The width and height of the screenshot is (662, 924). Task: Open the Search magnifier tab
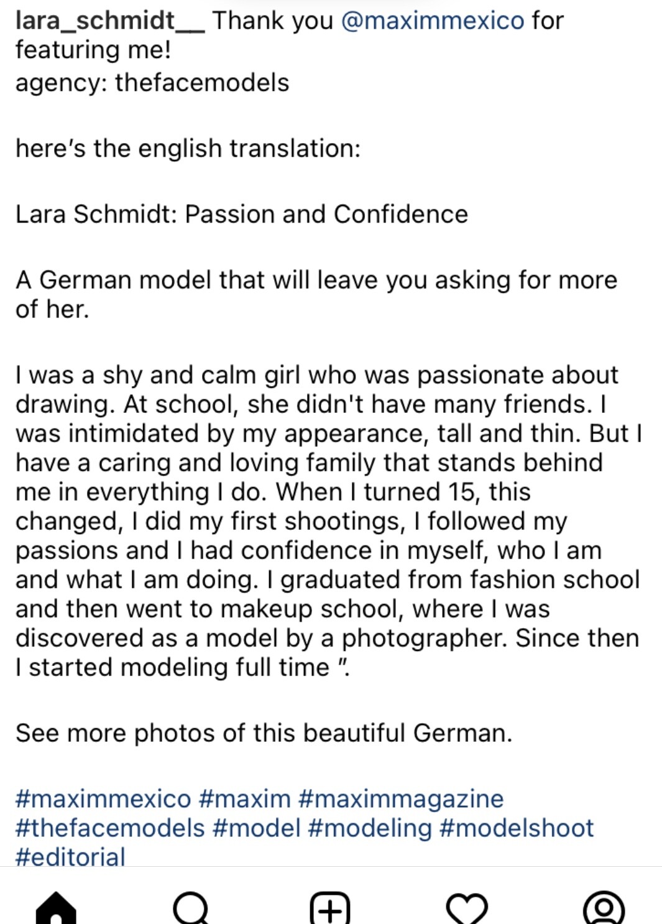[191, 908]
